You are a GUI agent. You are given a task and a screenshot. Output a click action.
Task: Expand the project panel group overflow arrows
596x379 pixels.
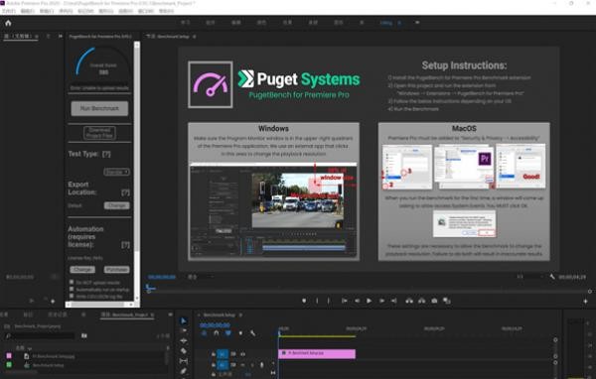click(x=170, y=315)
